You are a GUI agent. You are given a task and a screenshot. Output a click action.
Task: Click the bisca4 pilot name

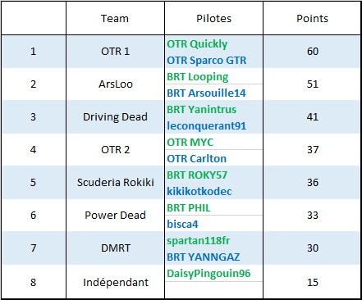point(182,225)
